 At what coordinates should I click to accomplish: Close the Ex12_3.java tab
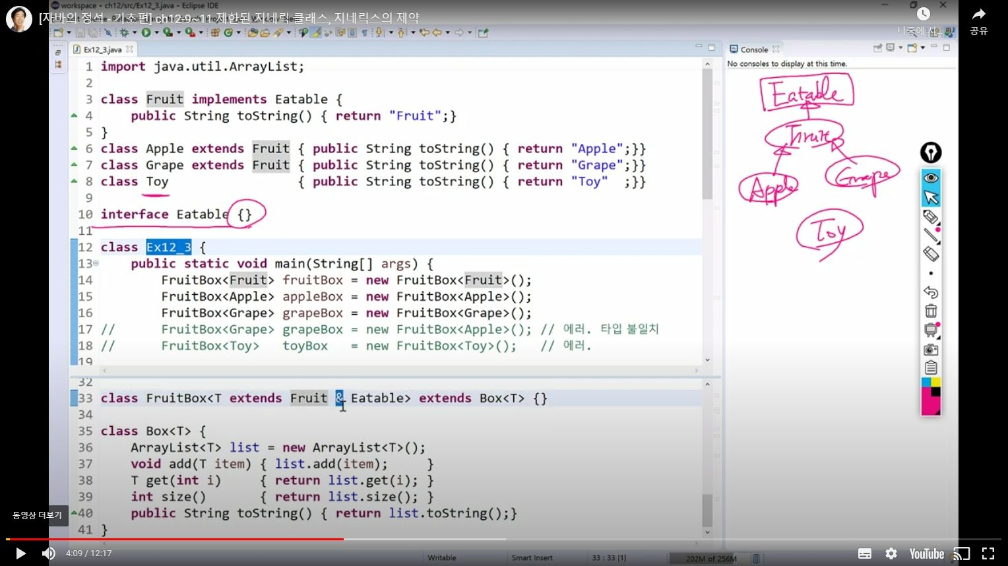coord(129,49)
